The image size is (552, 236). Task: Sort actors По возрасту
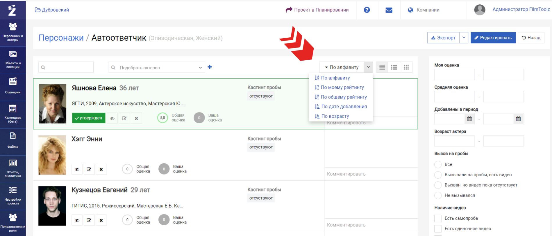coord(332,116)
